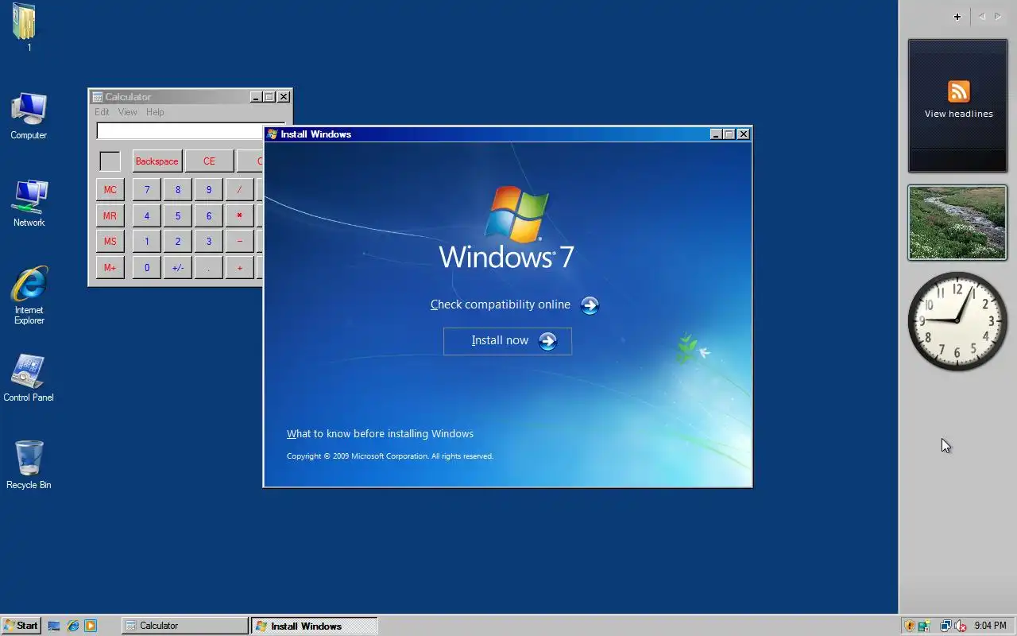This screenshot has height=636, width=1017.
Task: Click the network connection tray icon
Action: click(945, 626)
